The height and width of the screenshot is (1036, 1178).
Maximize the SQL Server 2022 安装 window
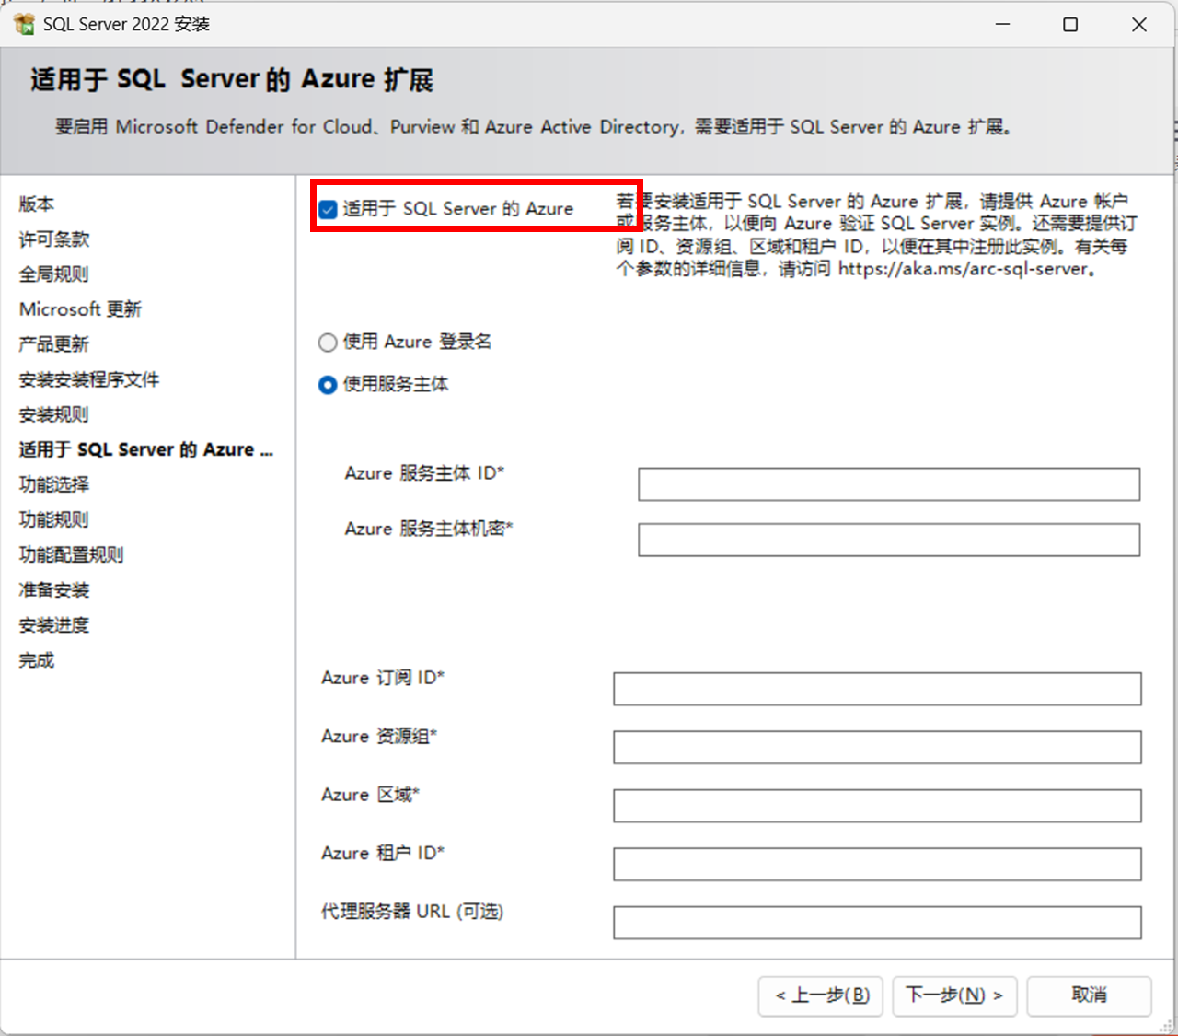coord(1070,24)
